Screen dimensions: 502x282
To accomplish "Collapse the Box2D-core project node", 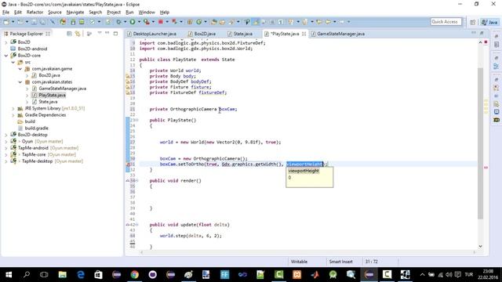I will 6,56.
